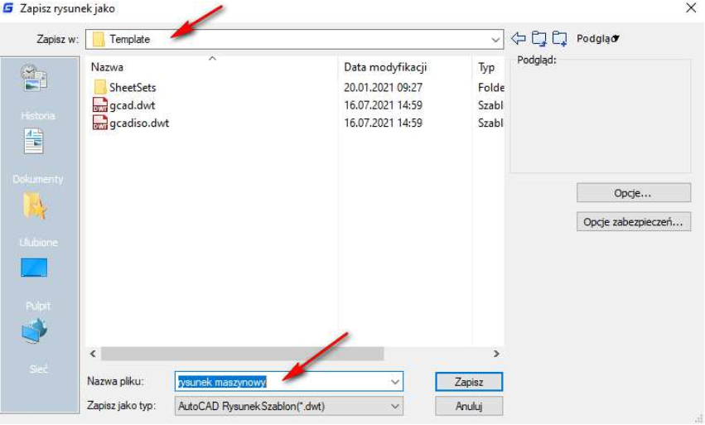The width and height of the screenshot is (705, 425).
Task: Expand the 'Zapisz jako typ' file type dropdown
Action: (x=394, y=406)
